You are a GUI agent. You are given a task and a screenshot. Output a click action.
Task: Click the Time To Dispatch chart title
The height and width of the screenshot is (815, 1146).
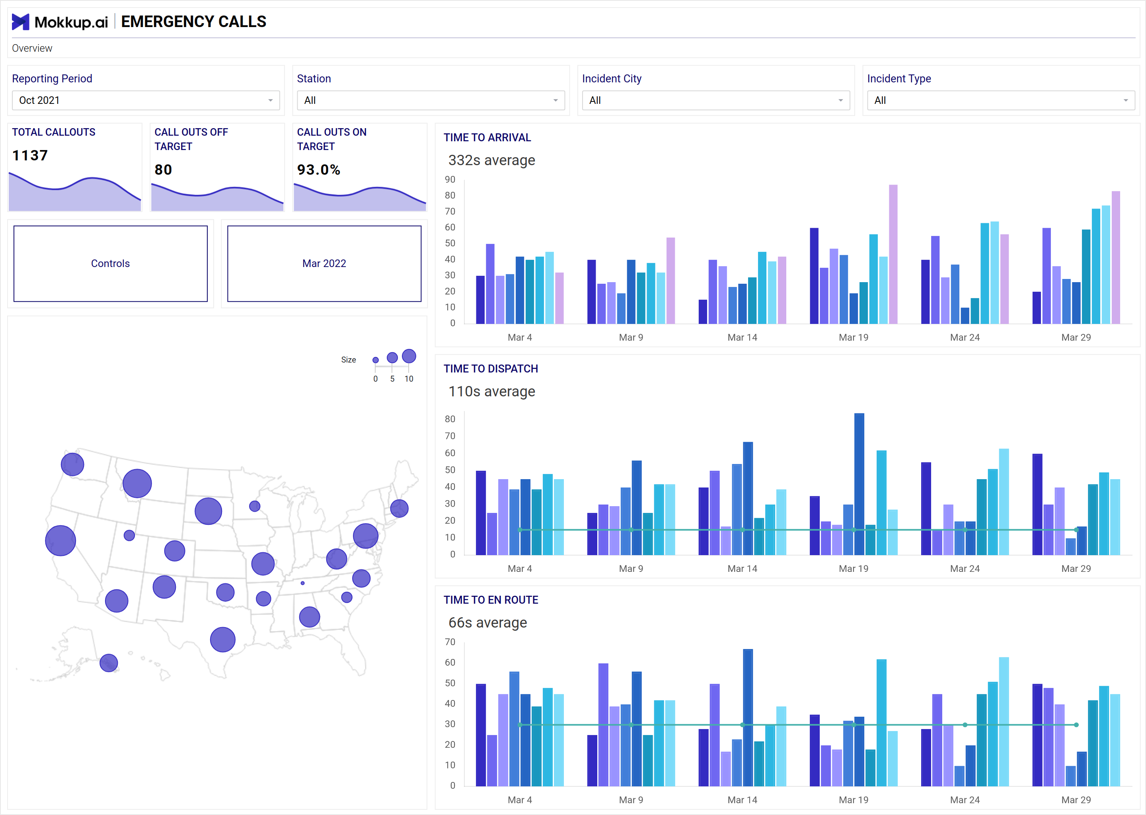click(x=491, y=369)
